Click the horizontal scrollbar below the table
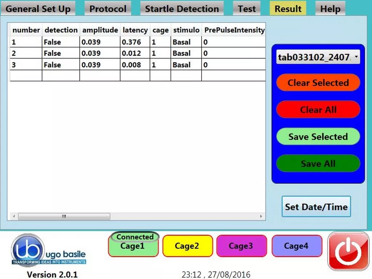This screenshot has height=279, width=372. (64, 216)
